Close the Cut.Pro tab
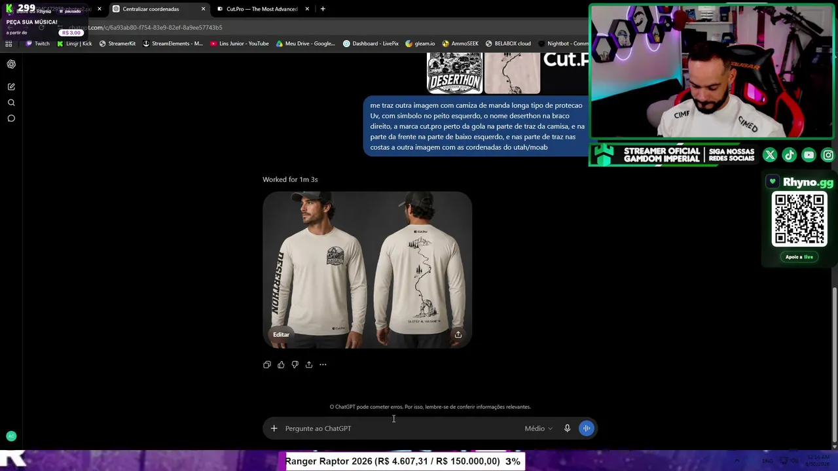The height and width of the screenshot is (471, 838). click(307, 9)
